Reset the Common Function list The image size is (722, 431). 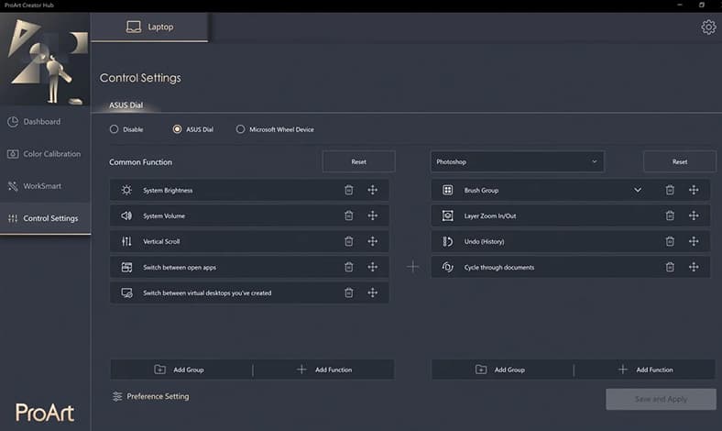pos(358,161)
